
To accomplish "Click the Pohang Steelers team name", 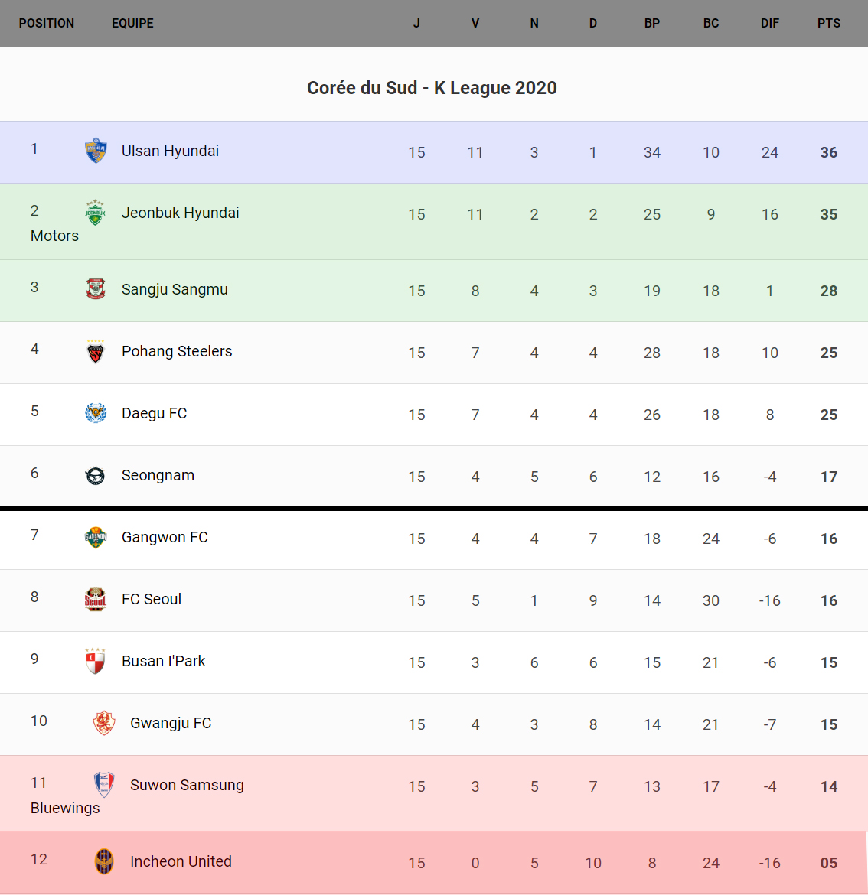I will coord(177,352).
